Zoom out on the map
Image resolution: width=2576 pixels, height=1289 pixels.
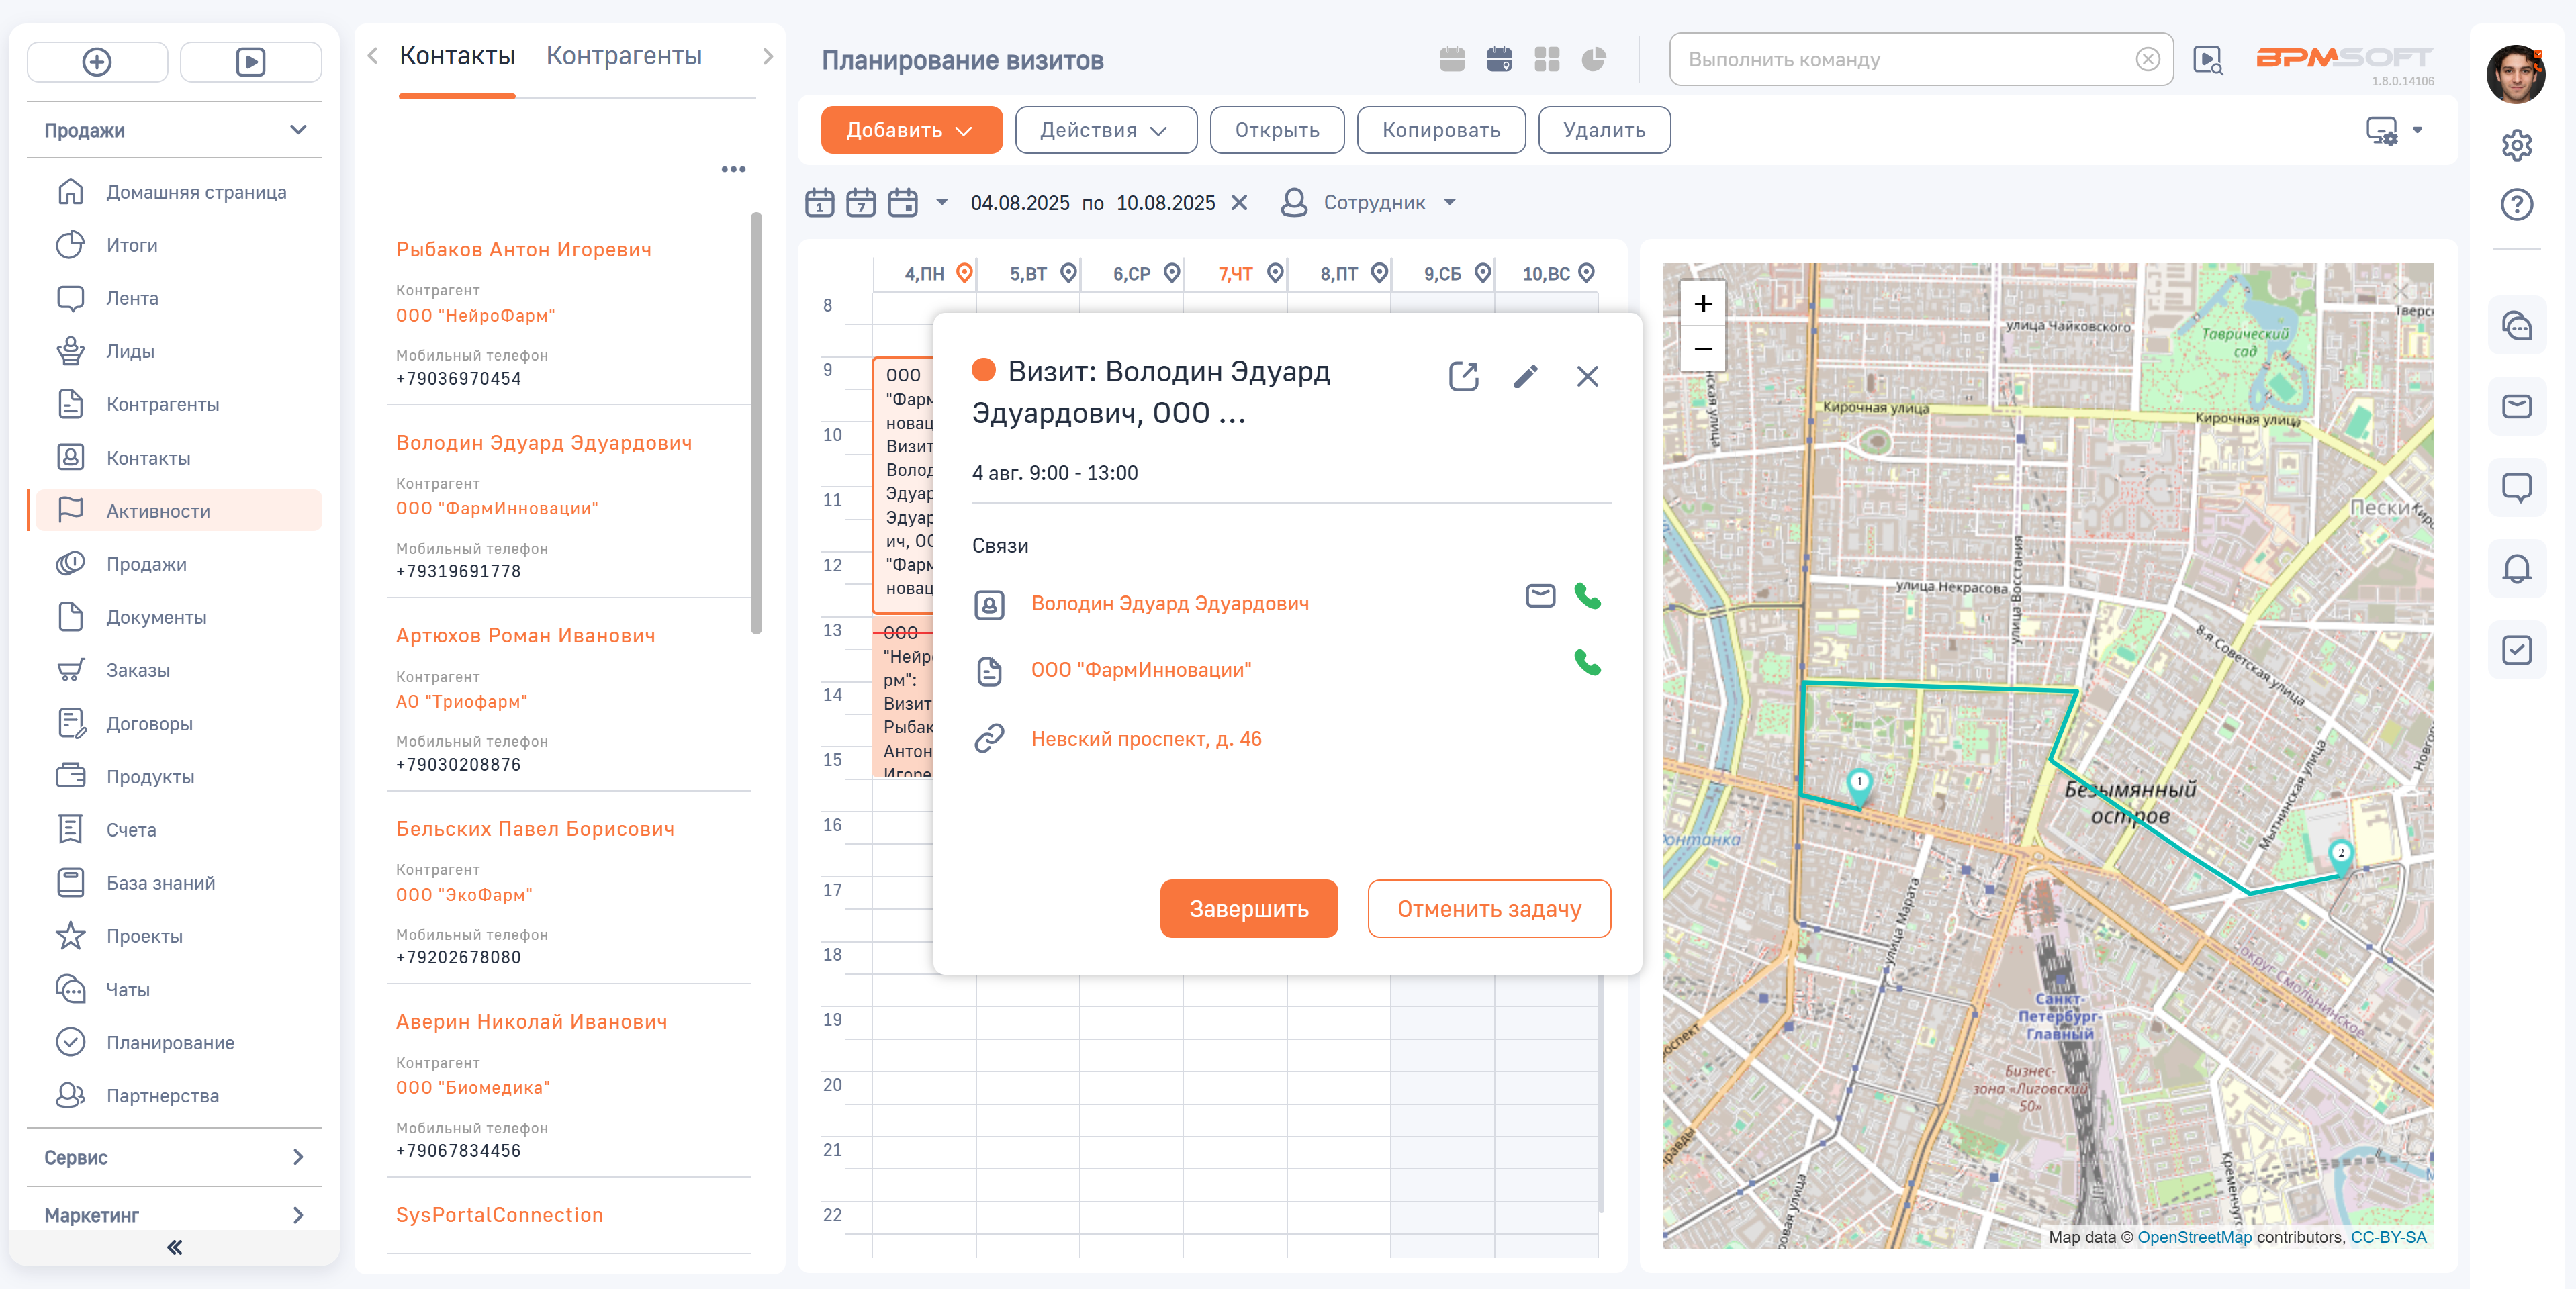(1703, 348)
